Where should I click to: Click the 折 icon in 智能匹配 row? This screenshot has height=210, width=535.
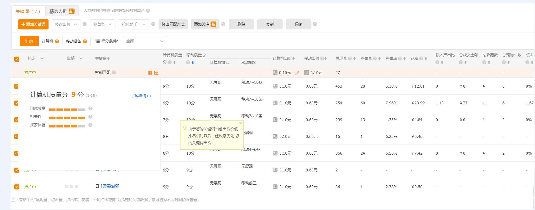[x=306, y=73]
